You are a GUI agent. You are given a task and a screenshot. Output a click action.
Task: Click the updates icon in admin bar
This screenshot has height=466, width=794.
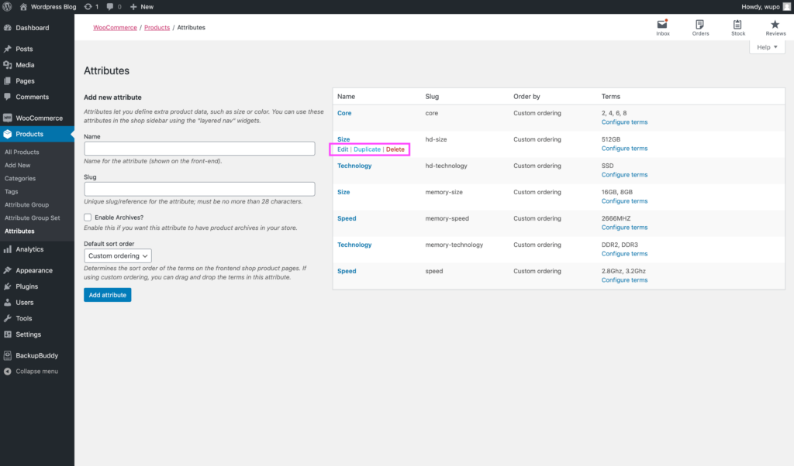tap(88, 6)
